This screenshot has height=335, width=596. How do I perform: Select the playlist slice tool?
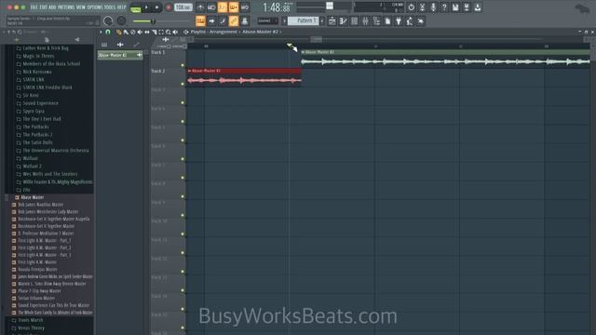point(154,32)
